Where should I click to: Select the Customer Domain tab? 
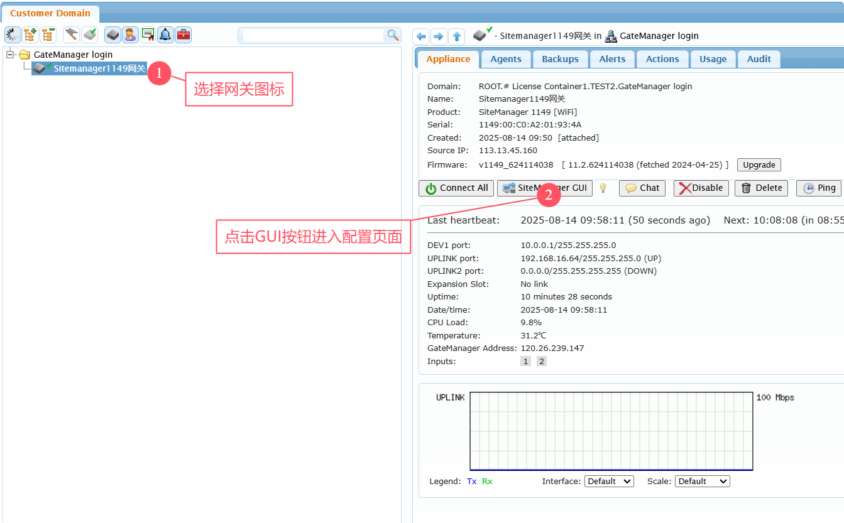click(50, 13)
